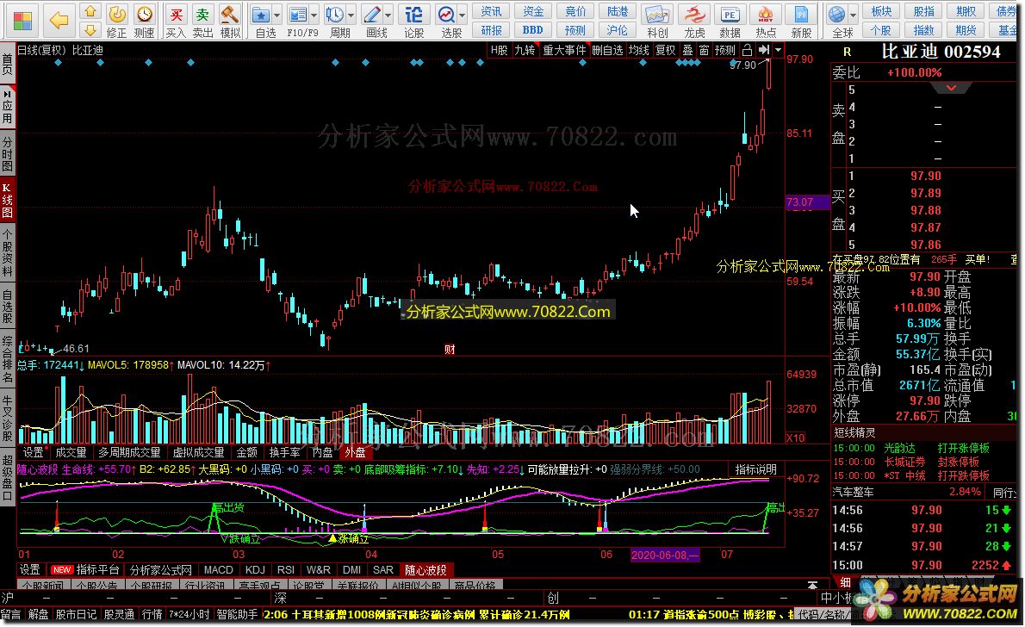
Task: Click the 陆港 button
Action: tap(617, 11)
